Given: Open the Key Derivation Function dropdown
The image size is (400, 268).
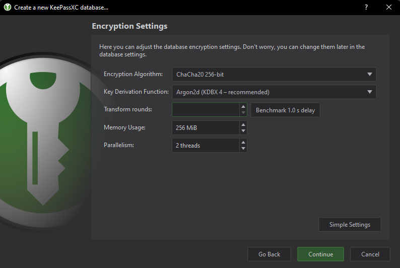Looking at the screenshot, I should pos(274,92).
